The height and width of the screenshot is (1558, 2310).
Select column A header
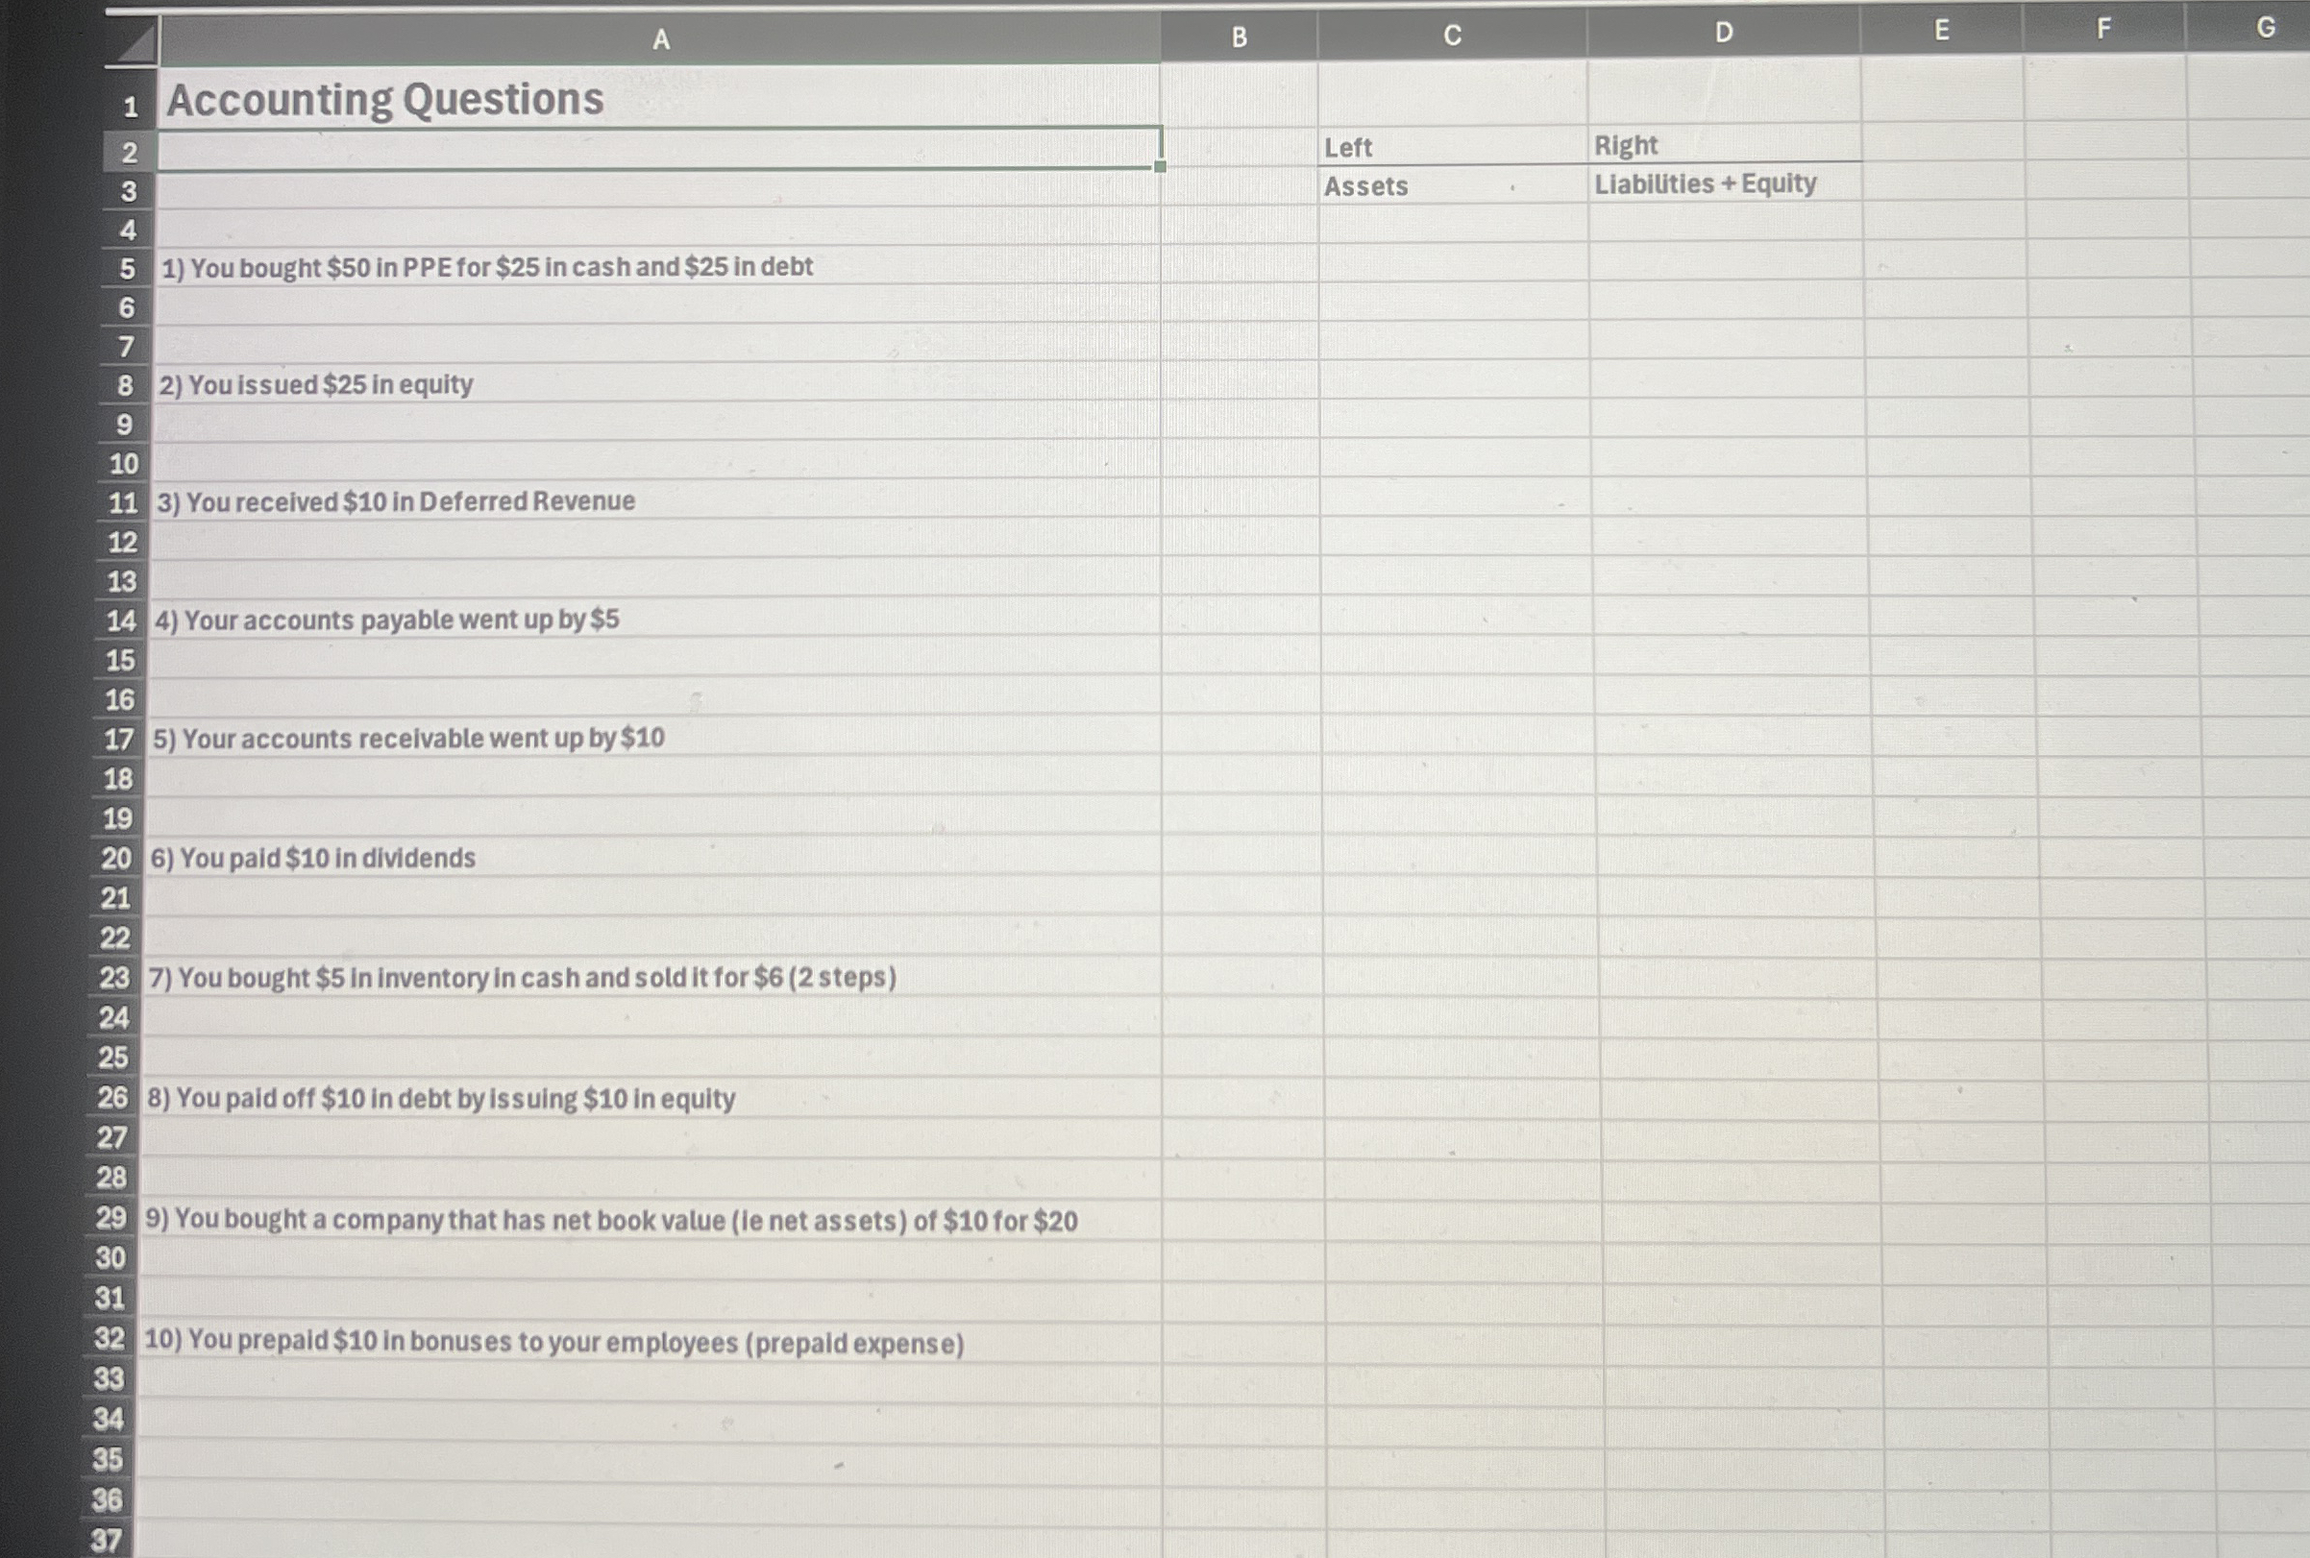(x=660, y=39)
